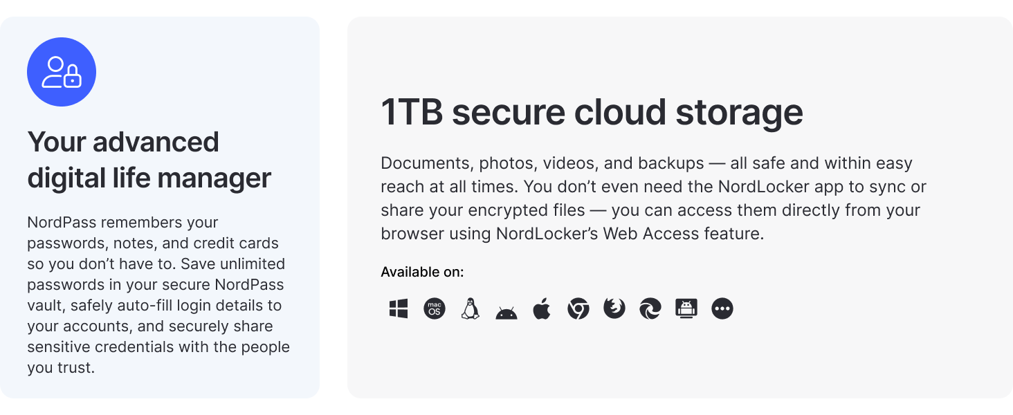
Task: Click the "Available on:" label
Action: tap(422, 272)
